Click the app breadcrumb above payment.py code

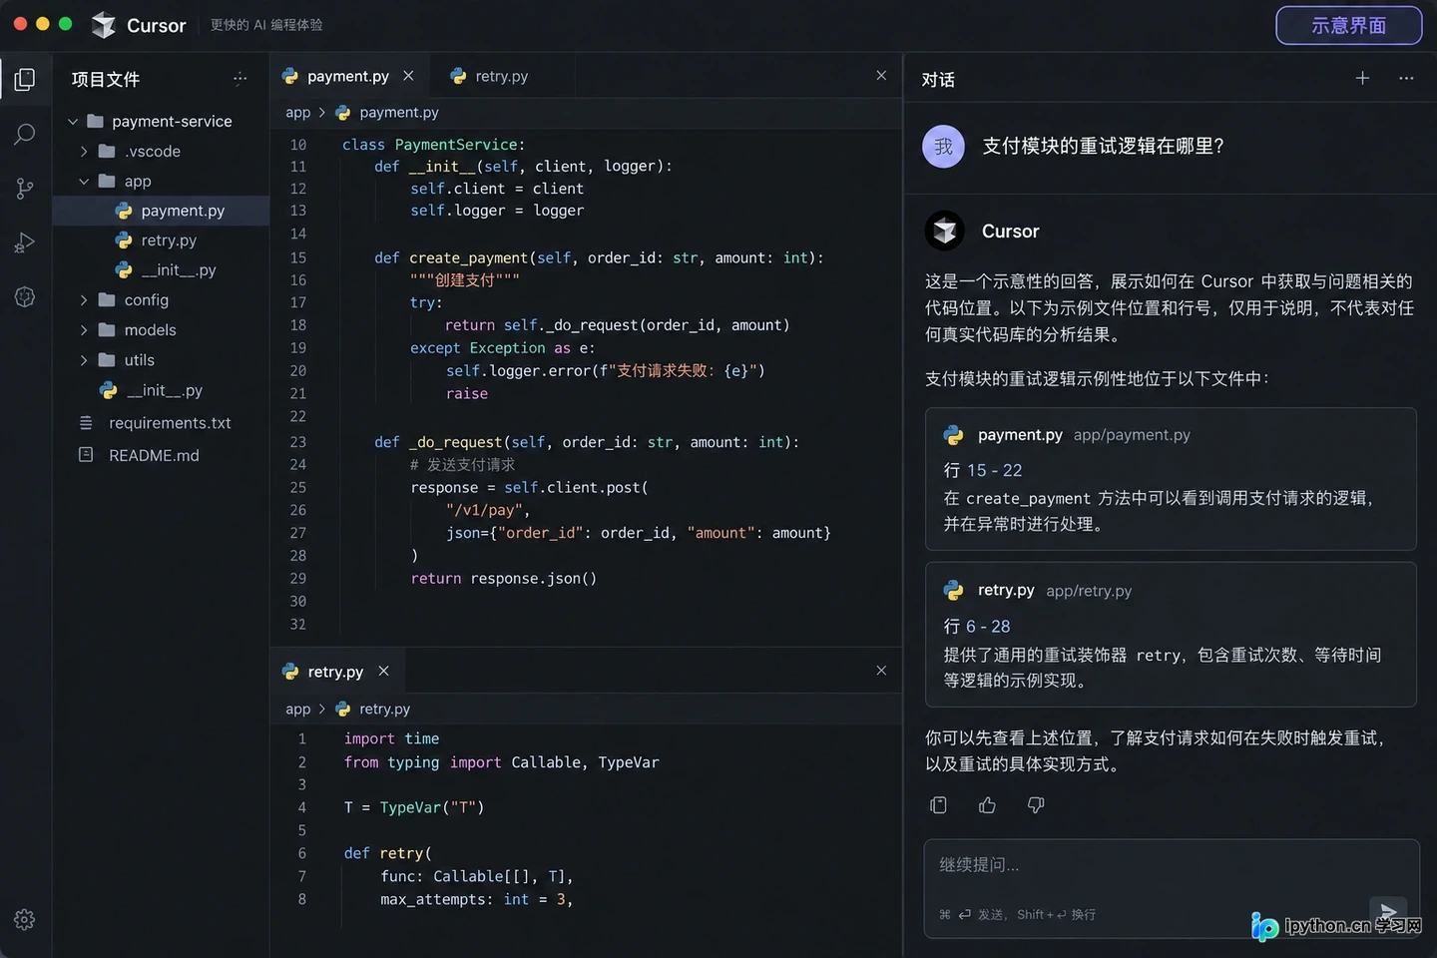point(298,113)
